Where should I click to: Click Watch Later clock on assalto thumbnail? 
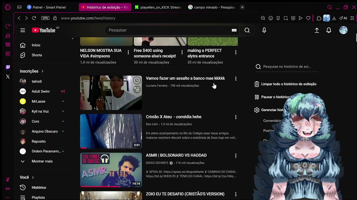[x=137, y=81]
